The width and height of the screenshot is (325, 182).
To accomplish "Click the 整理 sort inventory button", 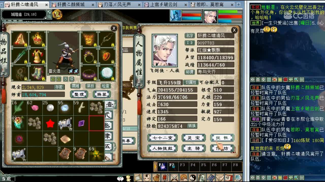I will [79, 94].
